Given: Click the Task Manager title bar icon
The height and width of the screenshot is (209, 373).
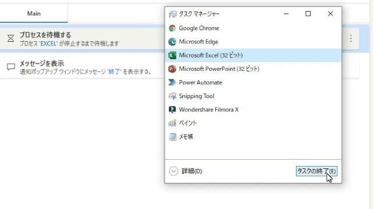Looking at the screenshot, I should [x=173, y=14].
